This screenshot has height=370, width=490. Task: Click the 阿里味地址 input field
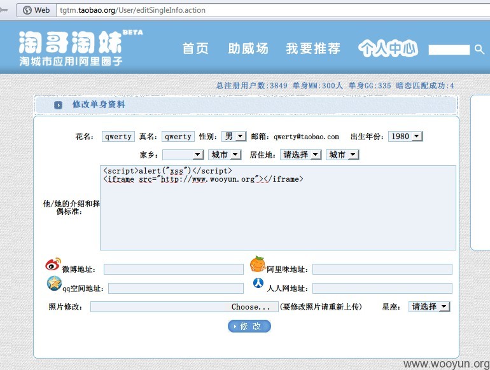tap(382, 269)
